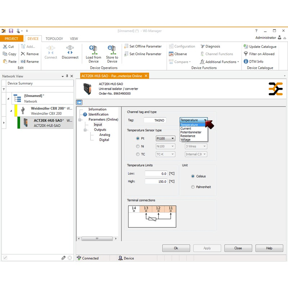Viewport: 288px width, 288px height.
Task: Click the blue panel view icon above parameter tree
Action: (x=79, y=103)
